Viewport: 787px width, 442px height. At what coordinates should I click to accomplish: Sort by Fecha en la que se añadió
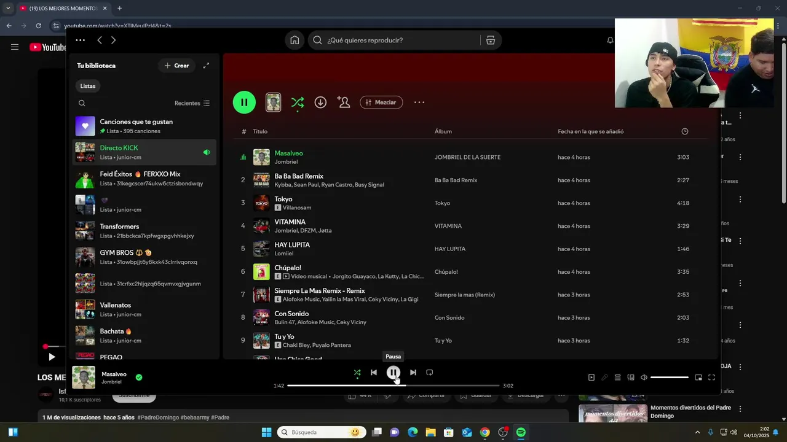tap(590, 131)
